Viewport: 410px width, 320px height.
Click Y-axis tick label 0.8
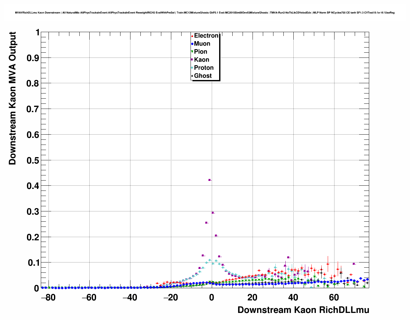33,84
